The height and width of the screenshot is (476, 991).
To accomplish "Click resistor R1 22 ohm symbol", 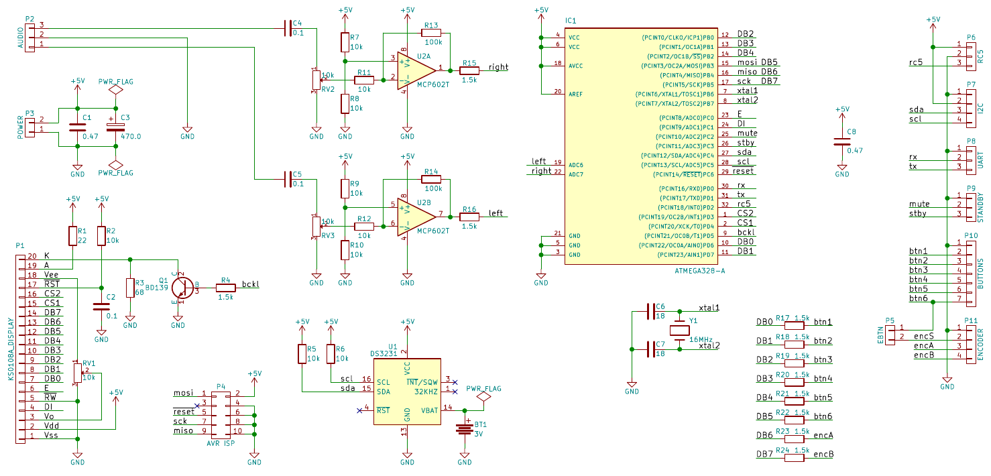I will coord(73,235).
